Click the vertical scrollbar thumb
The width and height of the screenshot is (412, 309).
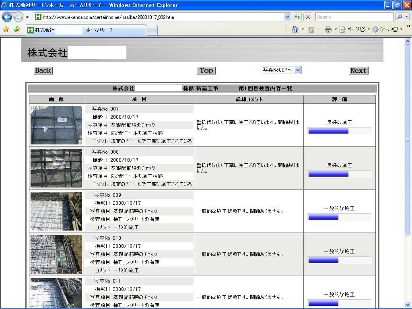(408, 140)
